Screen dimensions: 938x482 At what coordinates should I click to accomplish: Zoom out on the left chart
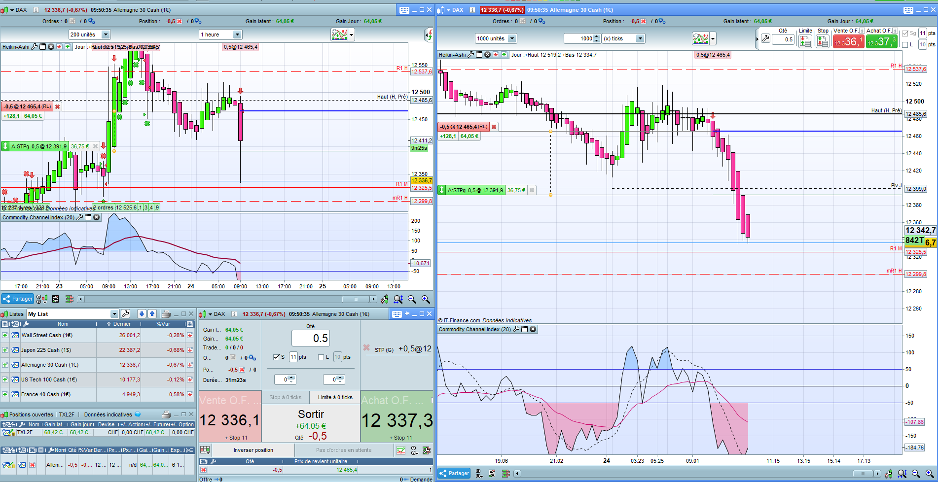coord(412,299)
